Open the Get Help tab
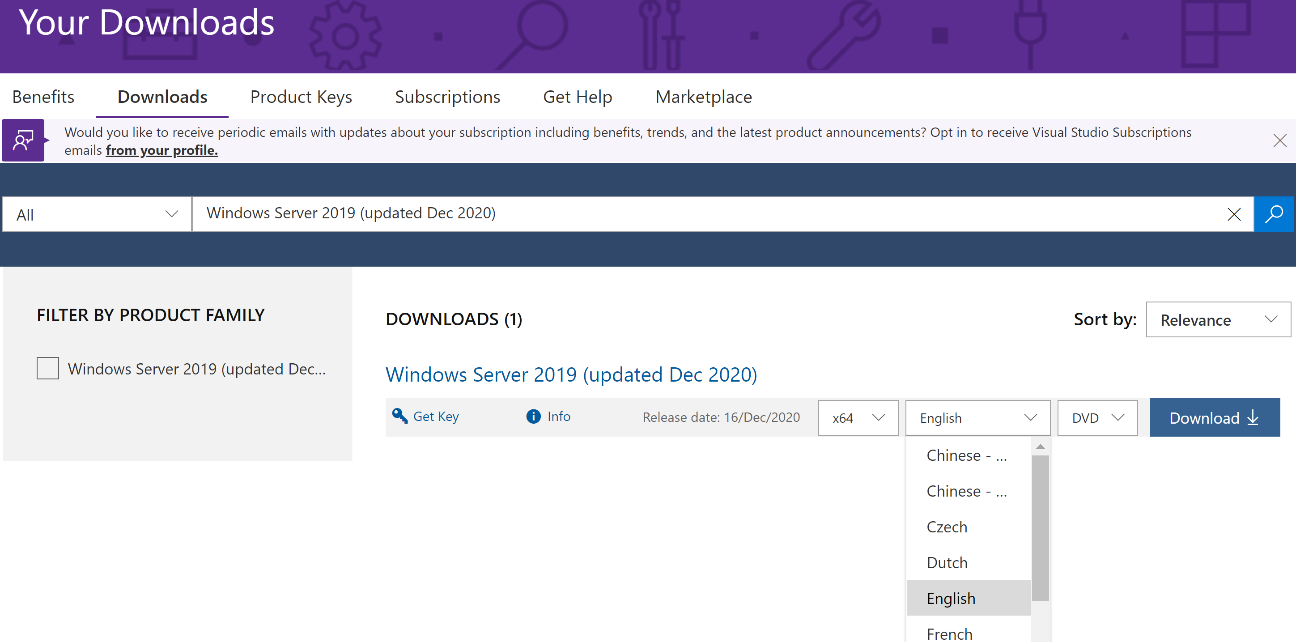Viewport: 1296px width, 642px height. click(578, 97)
